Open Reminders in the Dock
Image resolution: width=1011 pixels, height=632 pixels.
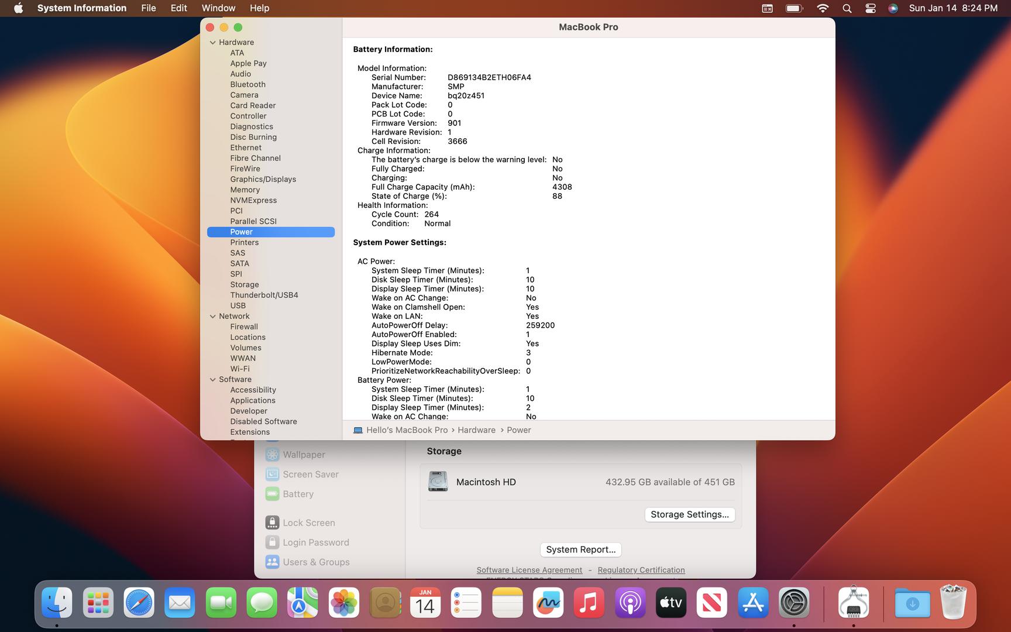pos(466,602)
